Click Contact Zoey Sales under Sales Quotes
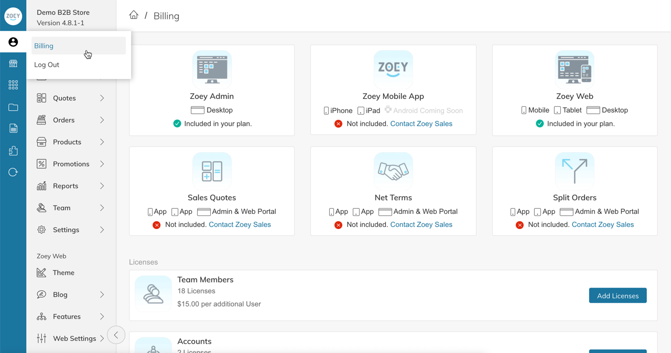The height and width of the screenshot is (353, 671). (x=240, y=224)
